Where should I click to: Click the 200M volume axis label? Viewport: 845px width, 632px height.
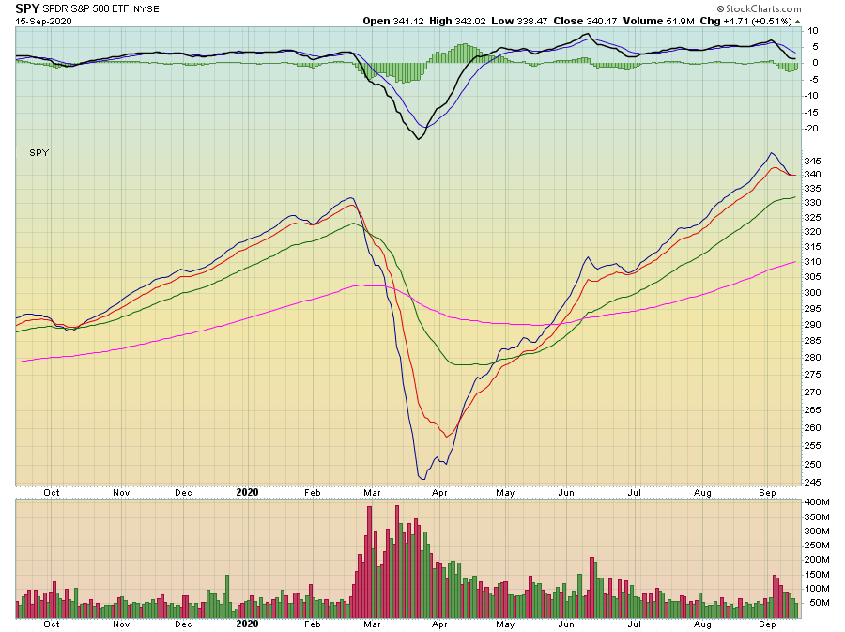817,560
